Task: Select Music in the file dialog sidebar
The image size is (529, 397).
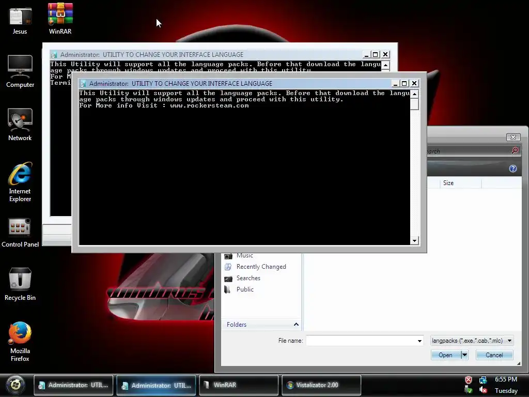Action: pos(244,255)
